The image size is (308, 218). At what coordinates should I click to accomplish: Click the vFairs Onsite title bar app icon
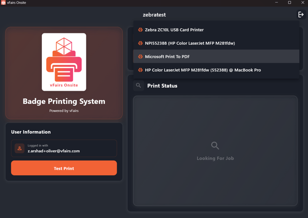pyautogui.click(x=3, y=3)
